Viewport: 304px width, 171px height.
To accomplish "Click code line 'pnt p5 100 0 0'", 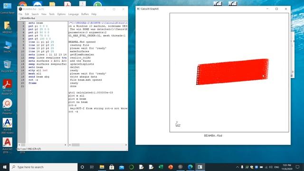I will 39,39.
